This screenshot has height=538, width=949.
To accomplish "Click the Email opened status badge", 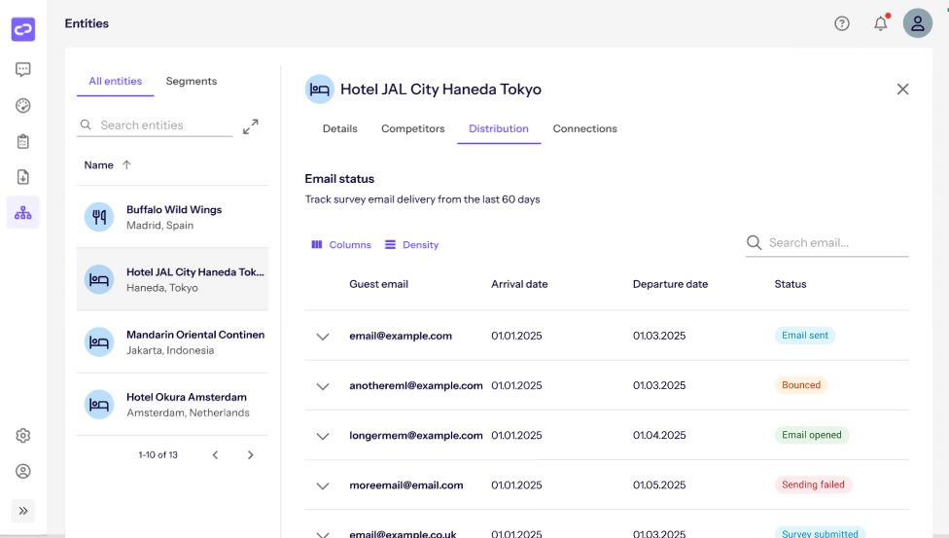I will 812,435.
